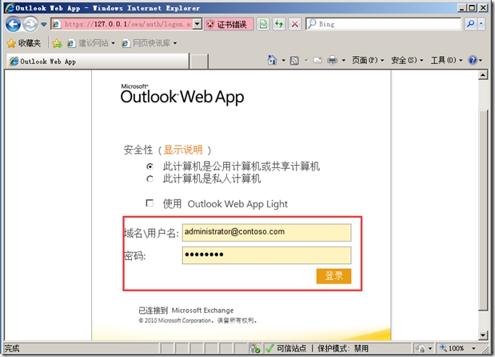Click the browser Back arrow button
Viewport: 495px width, 357px height.
tap(14, 24)
